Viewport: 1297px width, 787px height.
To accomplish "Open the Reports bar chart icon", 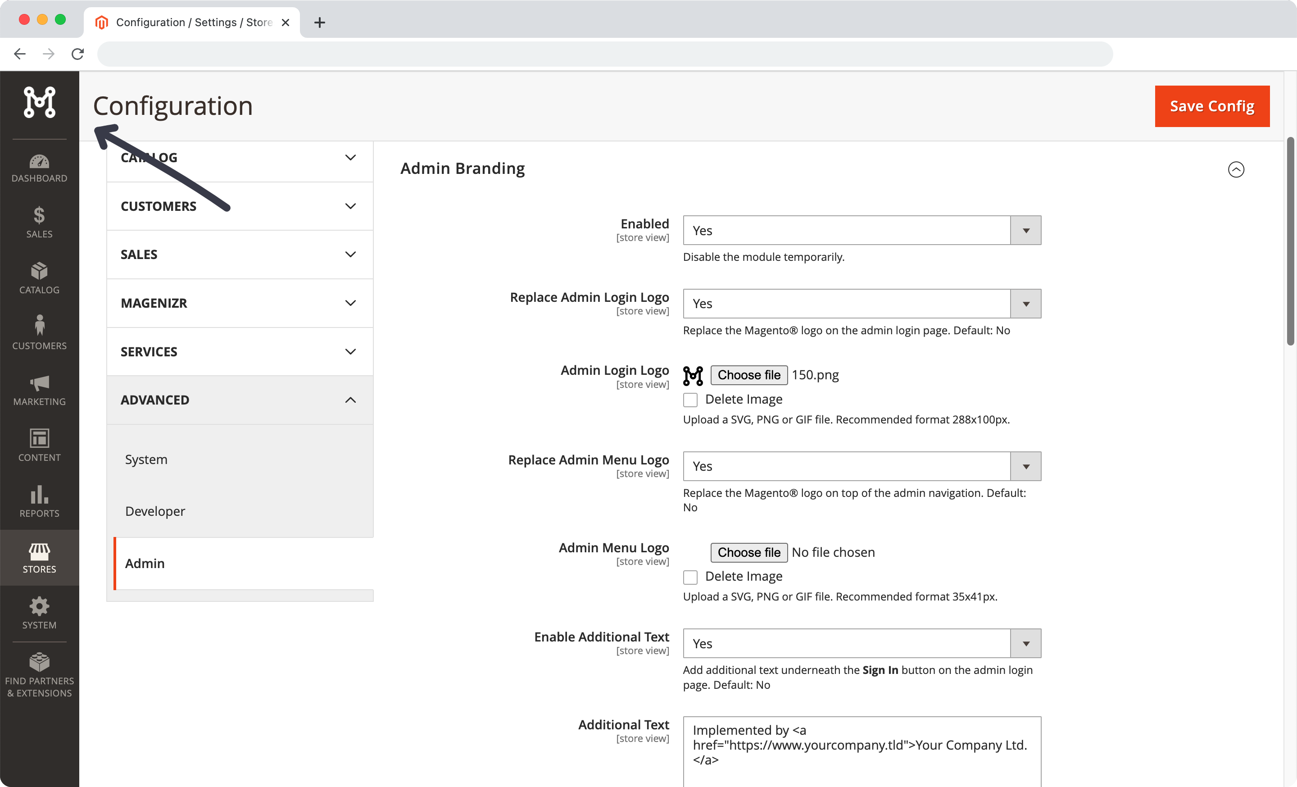I will click(x=40, y=501).
